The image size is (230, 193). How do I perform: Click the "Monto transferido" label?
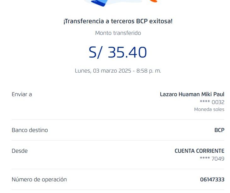[x=118, y=33]
